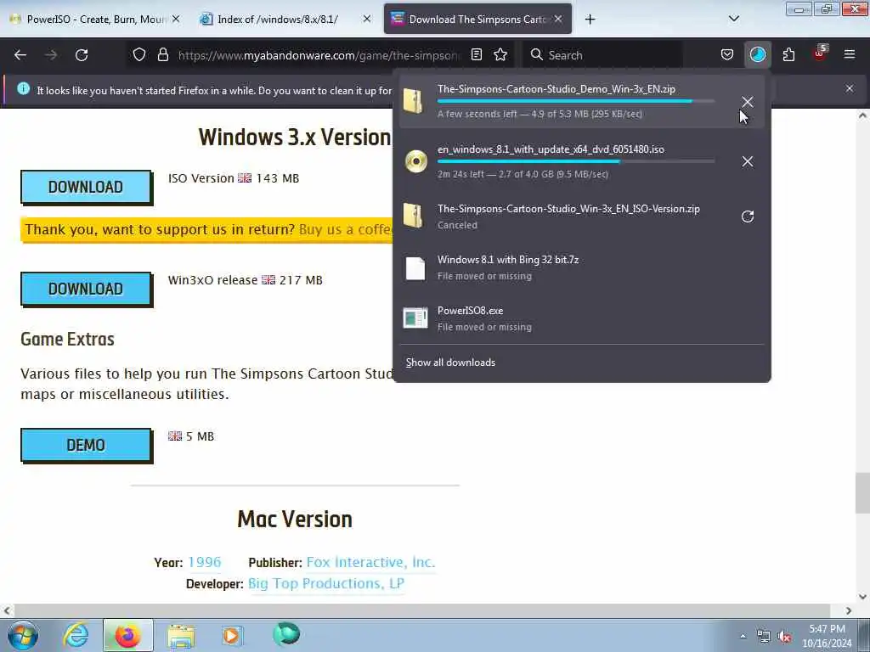
Task: Open Save to Pocket icon
Action: (727, 55)
